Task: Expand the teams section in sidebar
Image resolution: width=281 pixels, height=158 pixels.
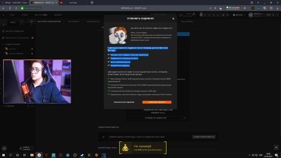Action: [x=8, y=106]
